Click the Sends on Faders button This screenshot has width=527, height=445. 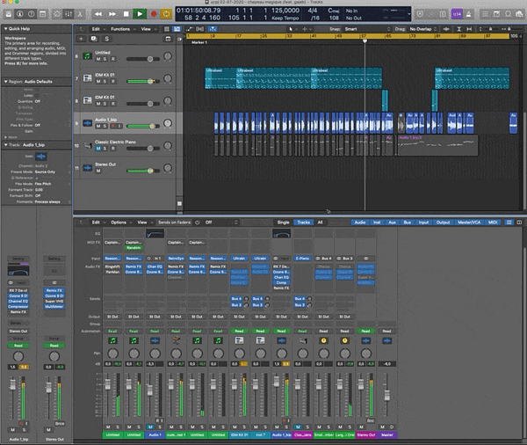177,222
